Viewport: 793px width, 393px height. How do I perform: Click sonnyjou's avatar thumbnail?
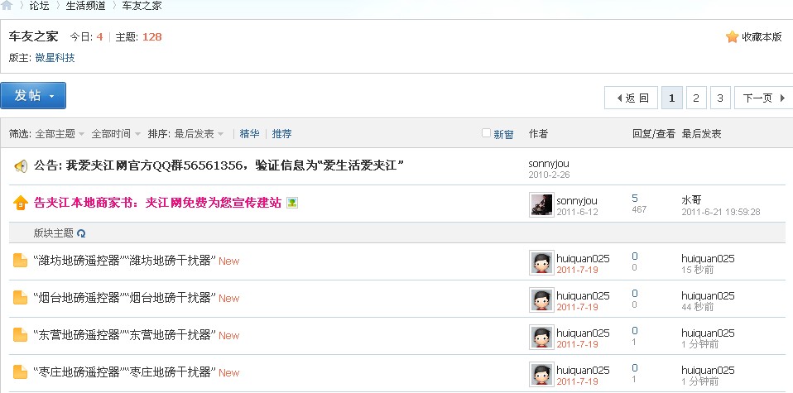coord(541,204)
